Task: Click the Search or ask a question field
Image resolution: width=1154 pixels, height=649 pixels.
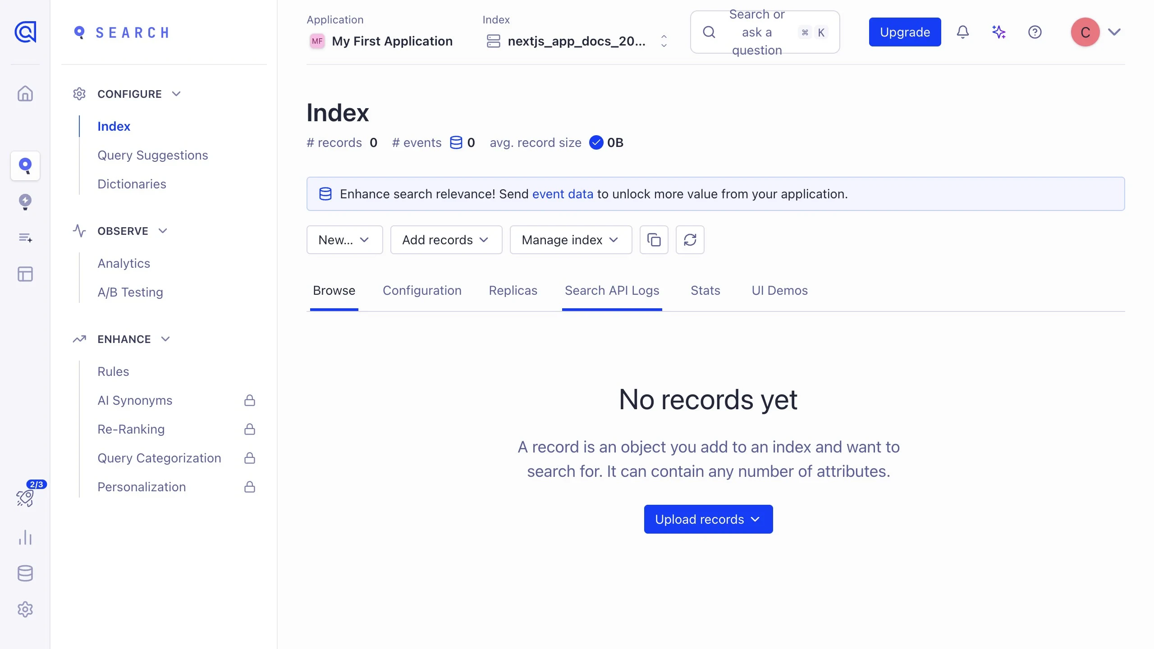Action: point(765,32)
